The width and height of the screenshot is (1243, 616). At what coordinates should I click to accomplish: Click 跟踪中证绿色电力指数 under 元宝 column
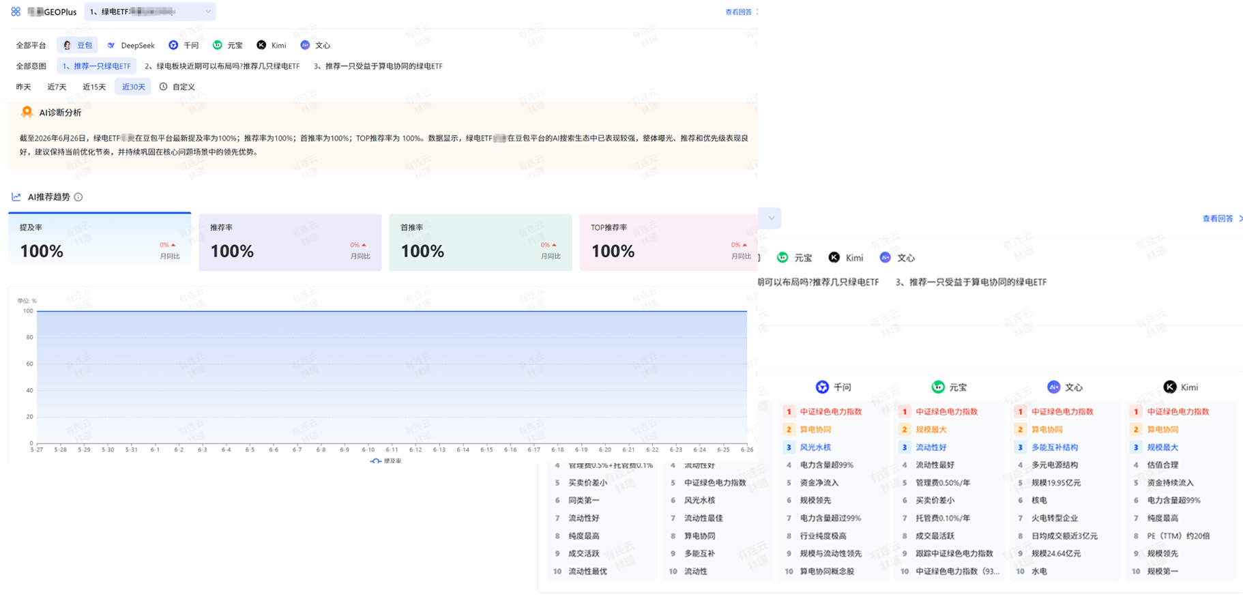click(954, 553)
